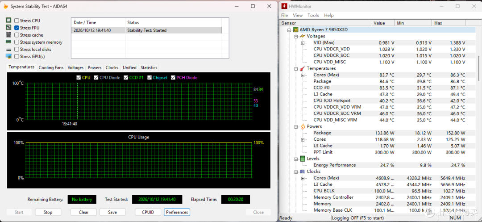Enable the Stress GPU(s) checkbox
This screenshot has height=222, width=482.
(17, 56)
